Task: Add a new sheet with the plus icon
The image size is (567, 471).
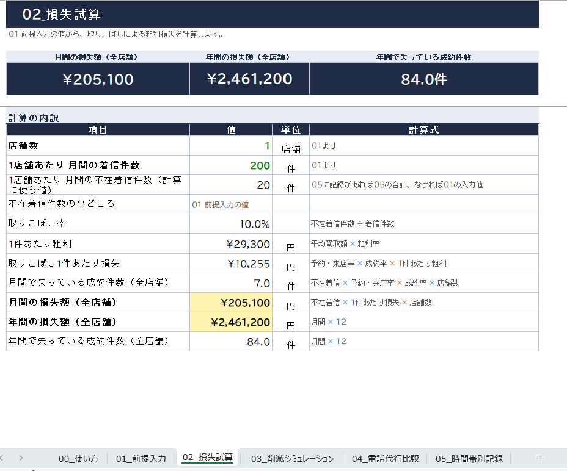Action: [540, 458]
